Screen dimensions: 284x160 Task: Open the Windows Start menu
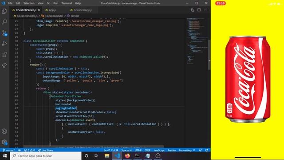5,156
